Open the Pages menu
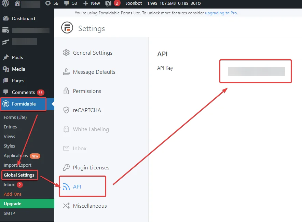302x222 pixels. point(18,81)
